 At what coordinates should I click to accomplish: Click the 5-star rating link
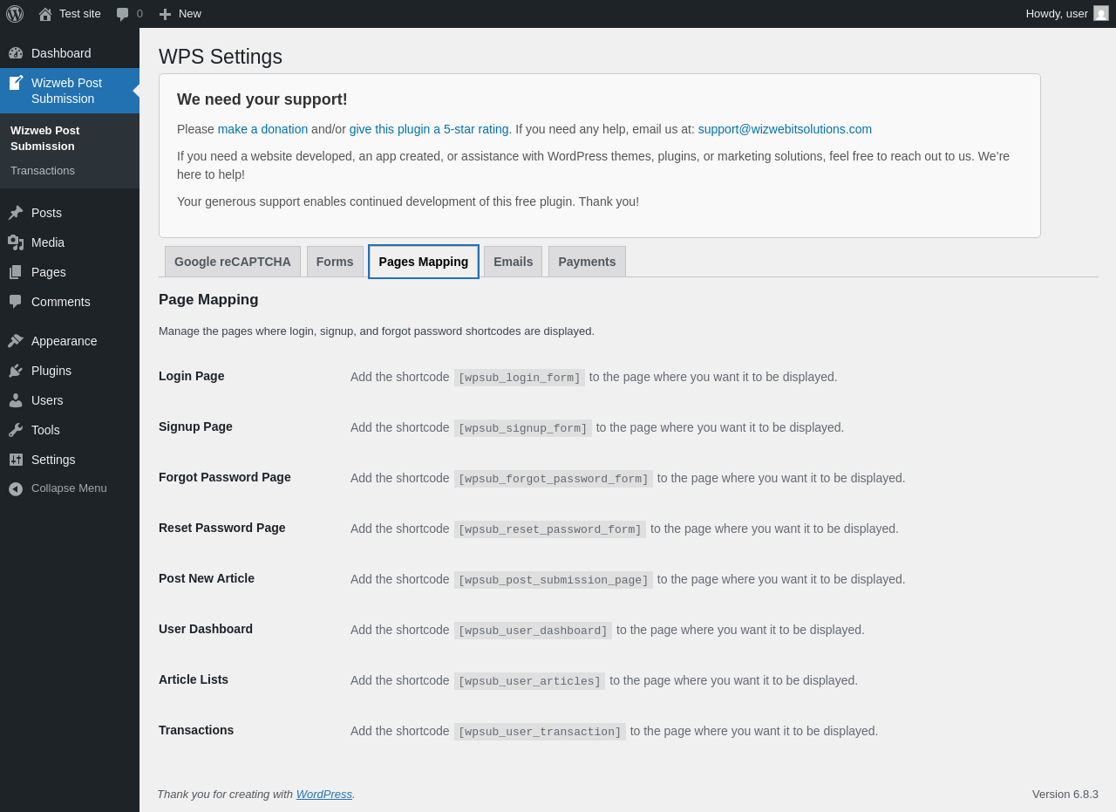click(429, 129)
